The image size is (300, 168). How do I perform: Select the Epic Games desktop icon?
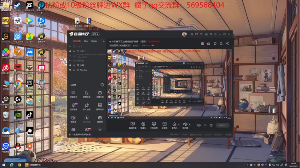pyautogui.click(x=30, y=85)
